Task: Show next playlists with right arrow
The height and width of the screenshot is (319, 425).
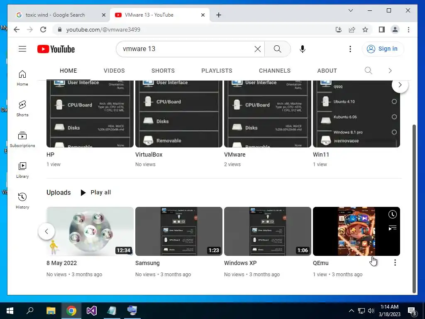Action: (x=400, y=85)
